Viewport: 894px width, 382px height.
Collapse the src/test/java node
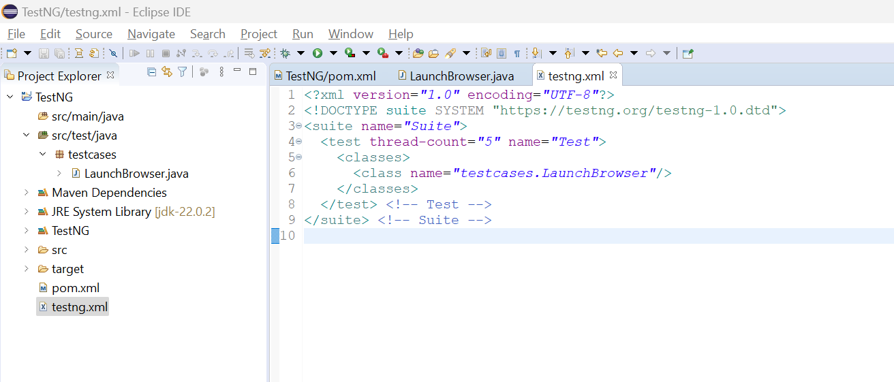(26, 136)
